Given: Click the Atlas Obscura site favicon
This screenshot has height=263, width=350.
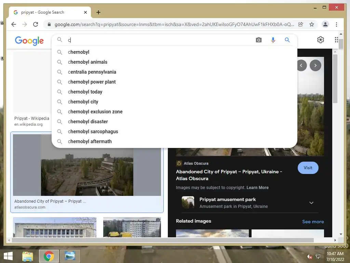Looking at the screenshot, I should point(179,163).
